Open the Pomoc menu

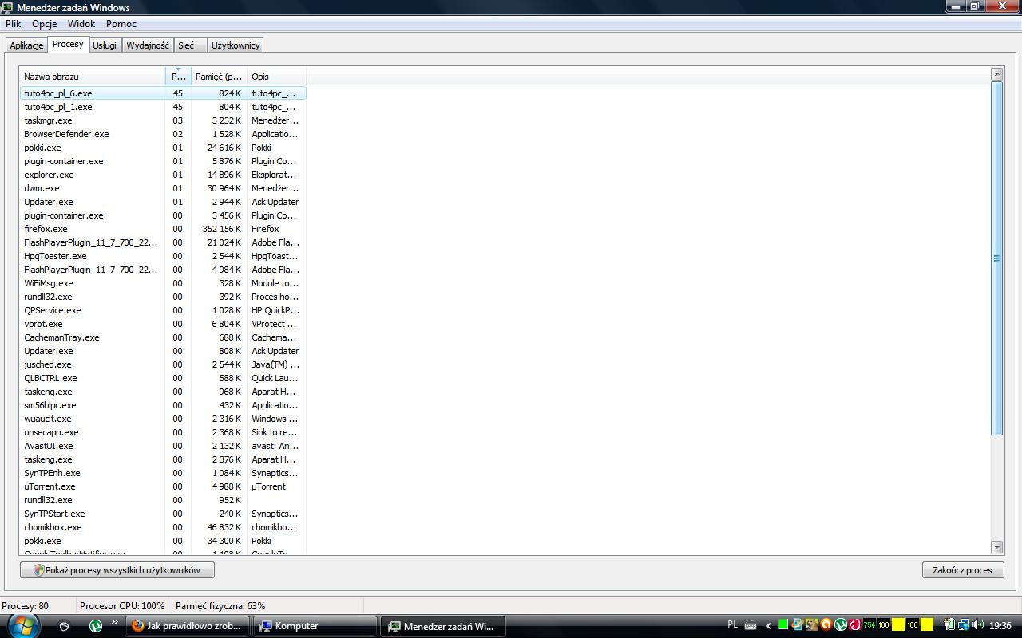coord(121,24)
